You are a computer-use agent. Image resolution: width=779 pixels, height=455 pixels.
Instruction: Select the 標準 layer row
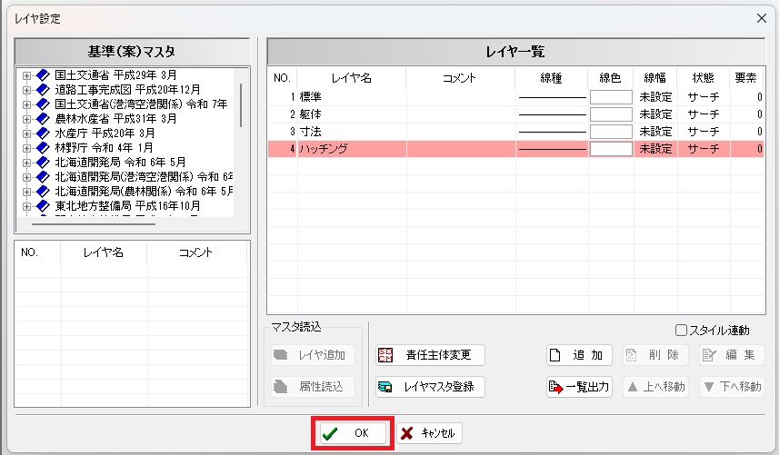(x=515, y=97)
